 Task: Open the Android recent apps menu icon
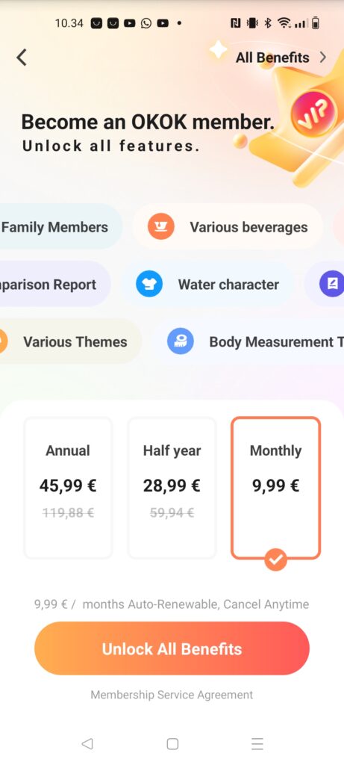point(257,743)
